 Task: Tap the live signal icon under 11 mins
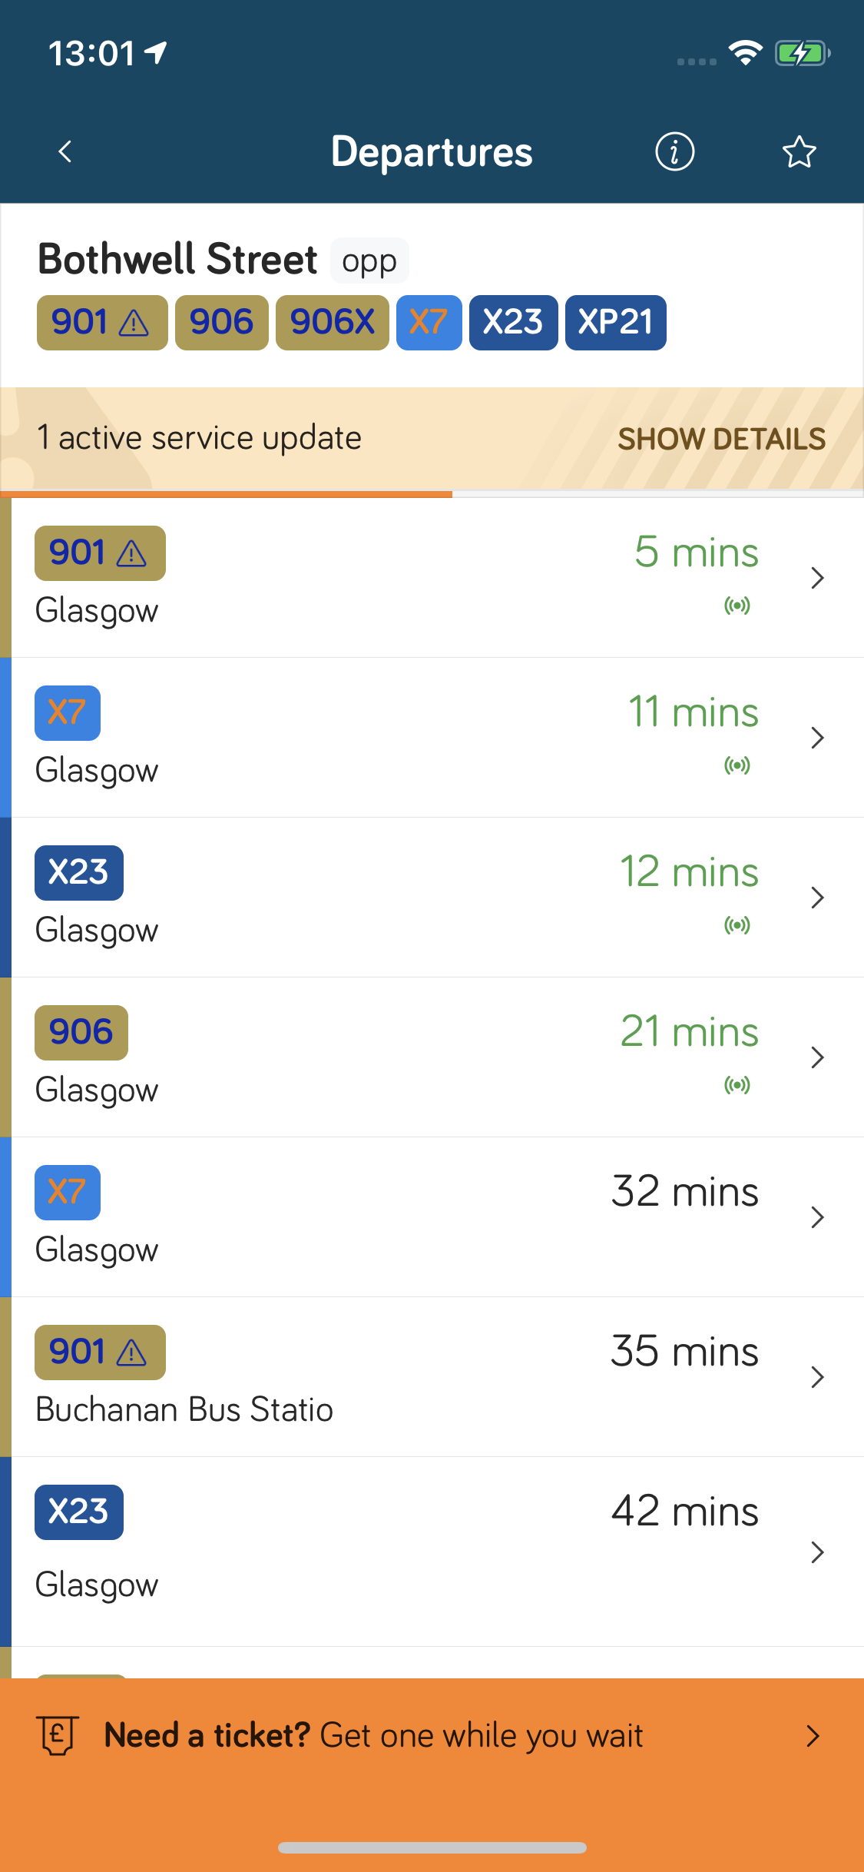737,765
